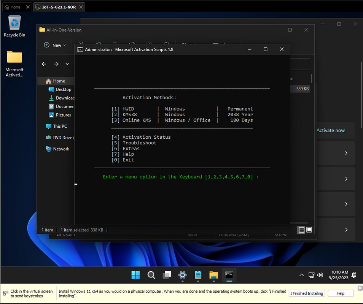Select the IoT-S-621.1-NOR VM tab
The image size is (363, 304).
pyautogui.click(x=59, y=7)
